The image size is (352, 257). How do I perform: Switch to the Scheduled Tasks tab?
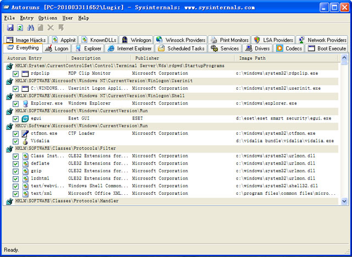[x=182, y=48]
